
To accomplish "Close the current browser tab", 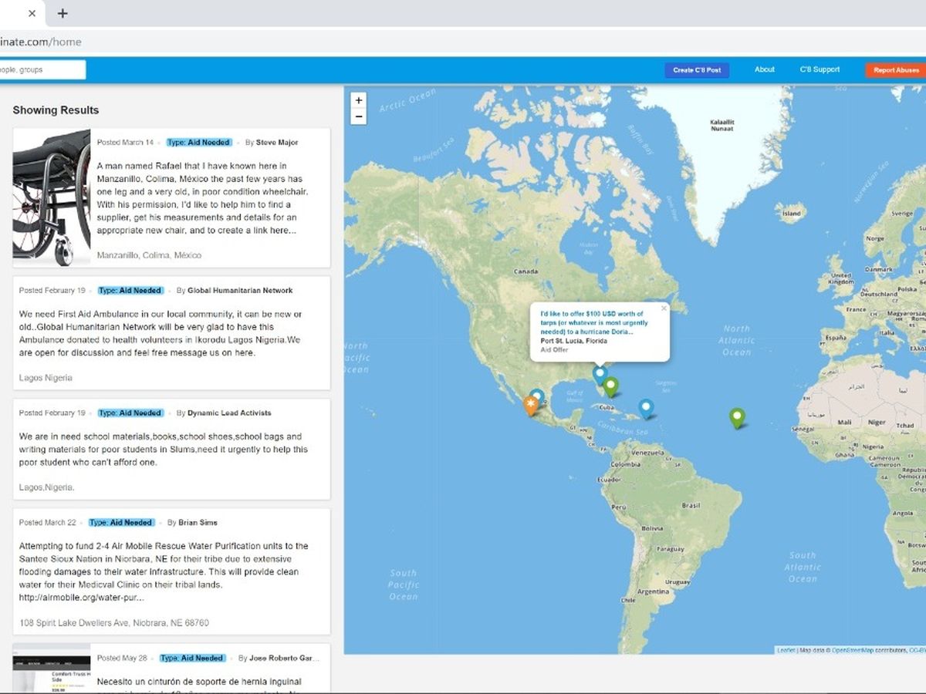I will click(32, 13).
